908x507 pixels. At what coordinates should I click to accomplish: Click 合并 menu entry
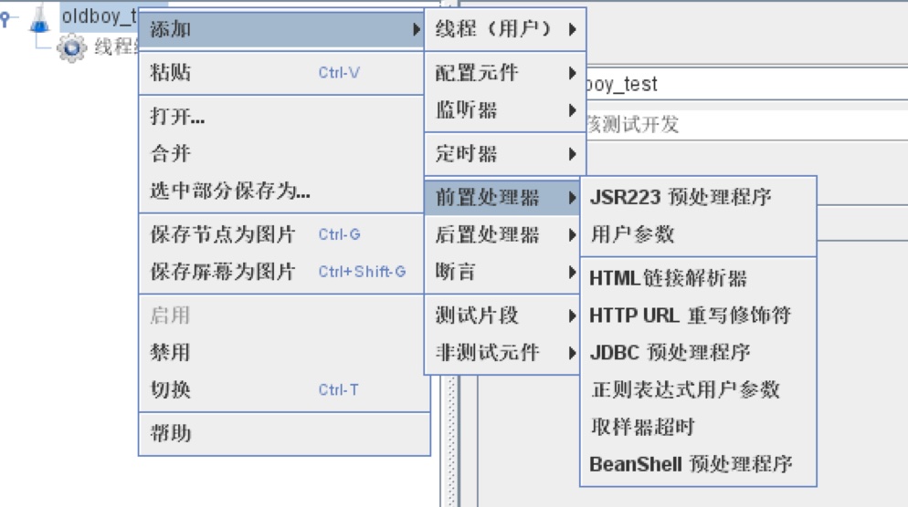tap(171, 154)
